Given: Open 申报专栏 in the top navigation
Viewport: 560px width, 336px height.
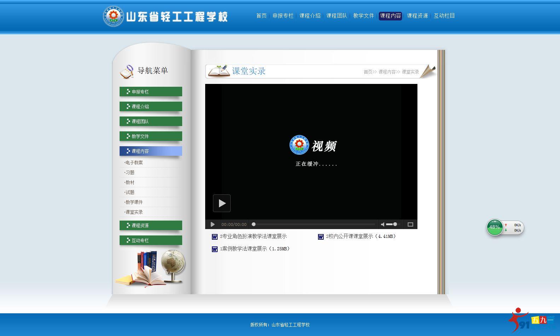Looking at the screenshot, I should point(283,16).
